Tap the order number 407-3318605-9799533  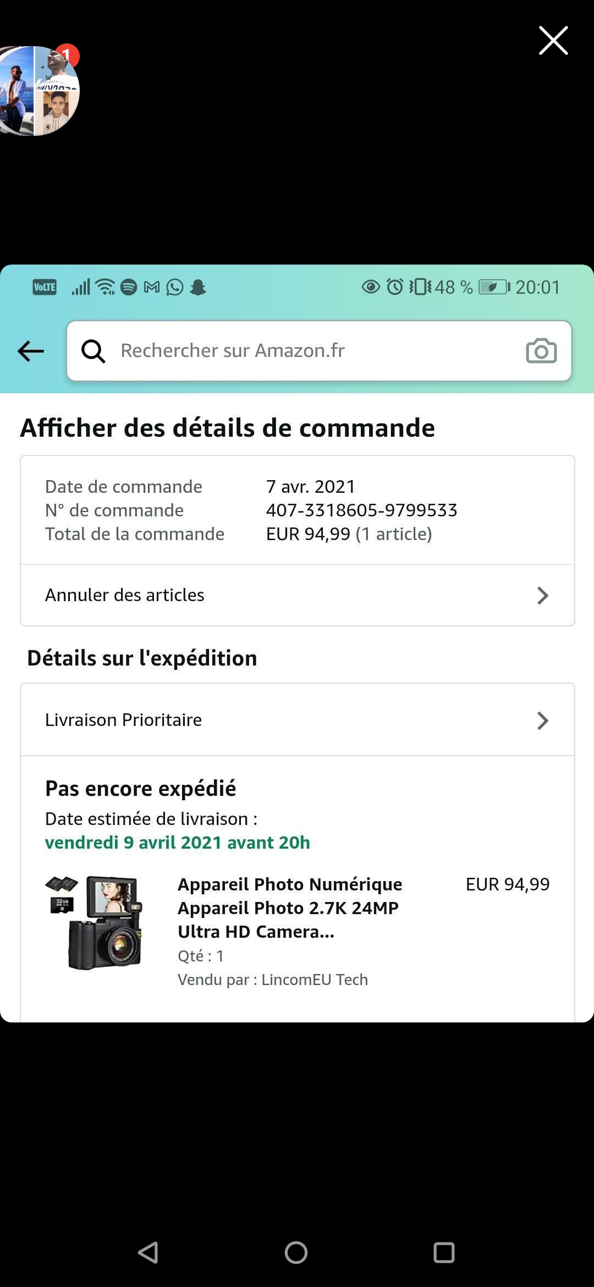click(x=361, y=510)
